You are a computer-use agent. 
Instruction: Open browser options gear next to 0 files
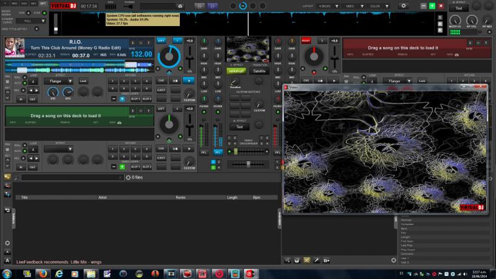128,177
